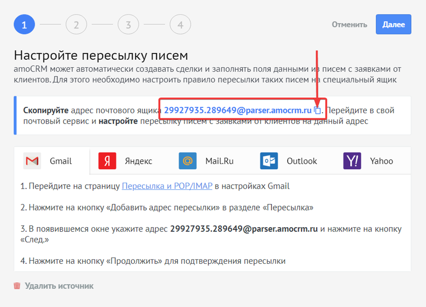Click the Далее button

[393, 24]
